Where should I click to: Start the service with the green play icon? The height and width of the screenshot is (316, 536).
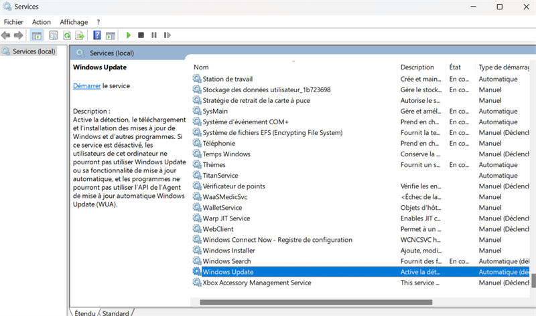(128, 35)
